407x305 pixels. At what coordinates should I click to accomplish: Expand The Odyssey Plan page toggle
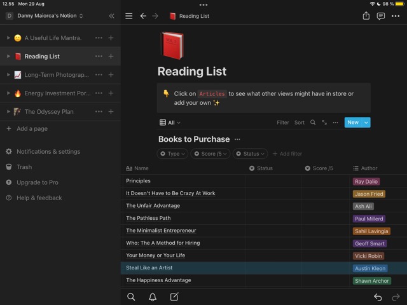click(8, 112)
